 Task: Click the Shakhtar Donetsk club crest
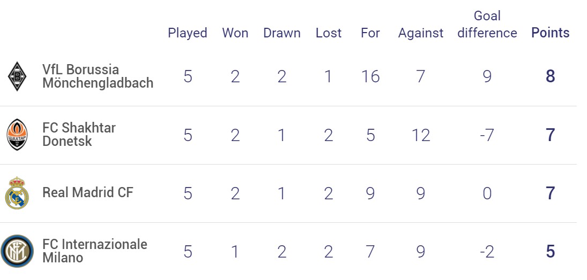point(17,135)
